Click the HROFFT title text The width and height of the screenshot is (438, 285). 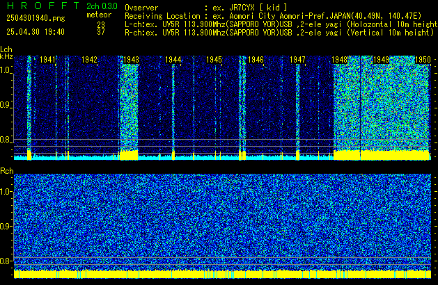pos(43,6)
